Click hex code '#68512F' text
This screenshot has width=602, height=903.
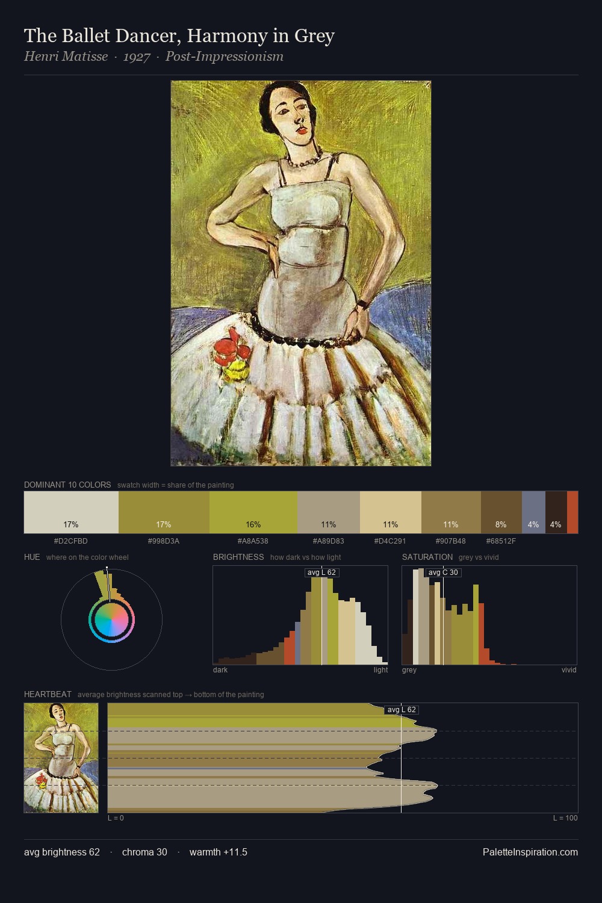(501, 541)
